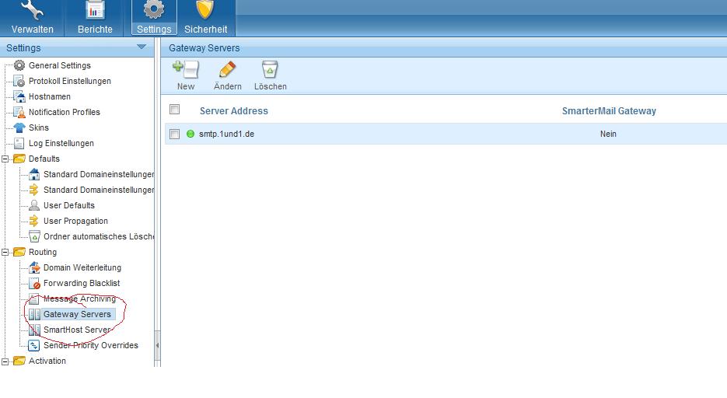This screenshot has width=727, height=398.
Task: Click the Ändern edit button
Action: 227,75
